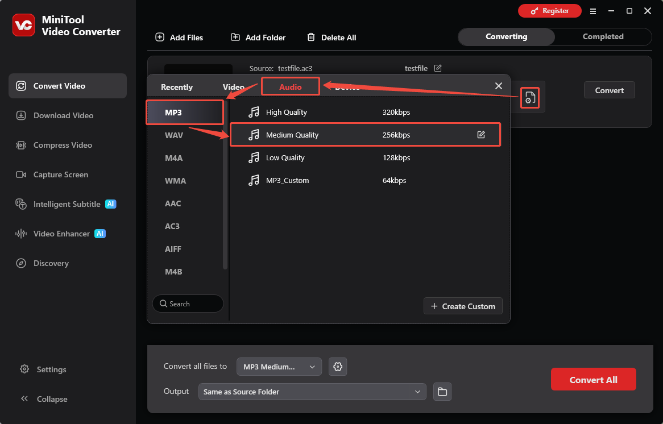Choose the High Quality 320kbps preset
This screenshot has width=663, height=424.
coord(365,112)
